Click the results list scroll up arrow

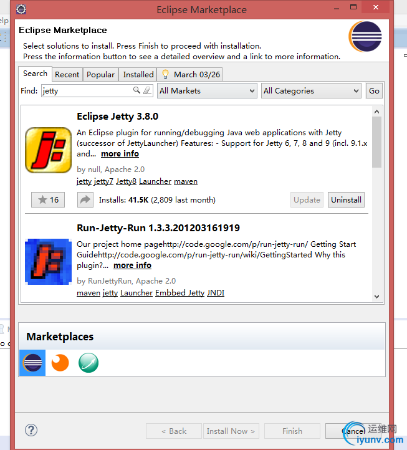pyautogui.click(x=377, y=112)
